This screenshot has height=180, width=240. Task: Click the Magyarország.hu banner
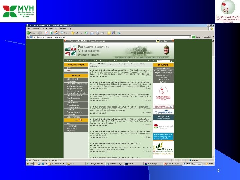pyautogui.click(x=163, y=107)
